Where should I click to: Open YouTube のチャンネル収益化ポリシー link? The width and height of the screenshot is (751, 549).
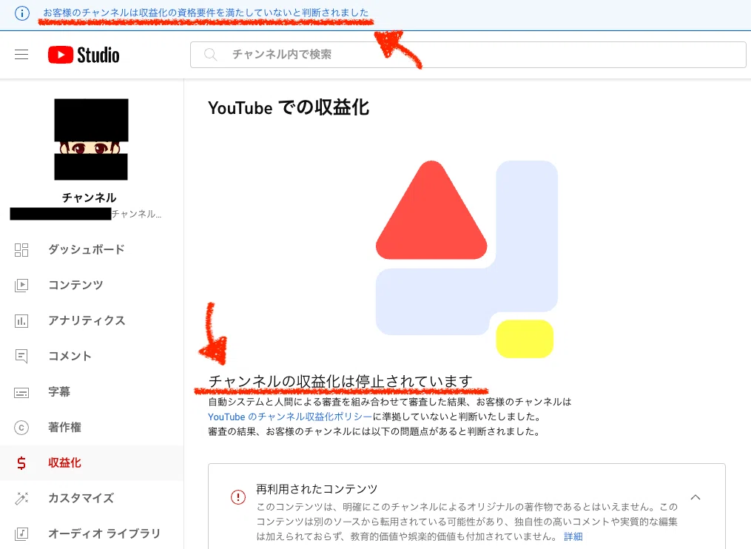tap(290, 417)
